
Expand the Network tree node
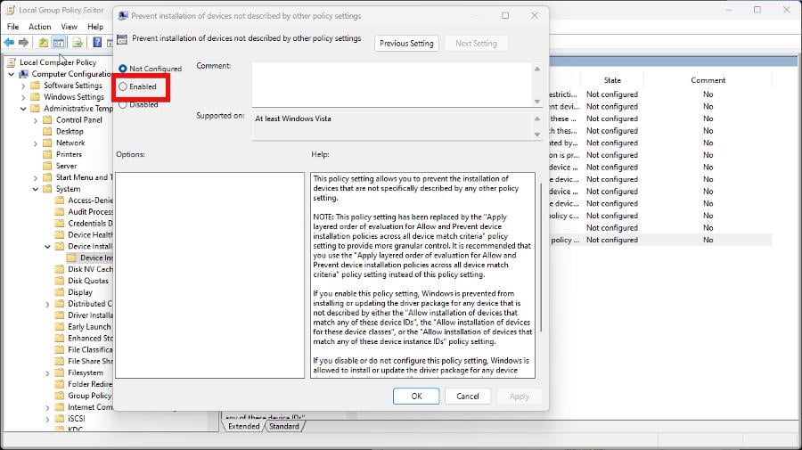pos(36,143)
